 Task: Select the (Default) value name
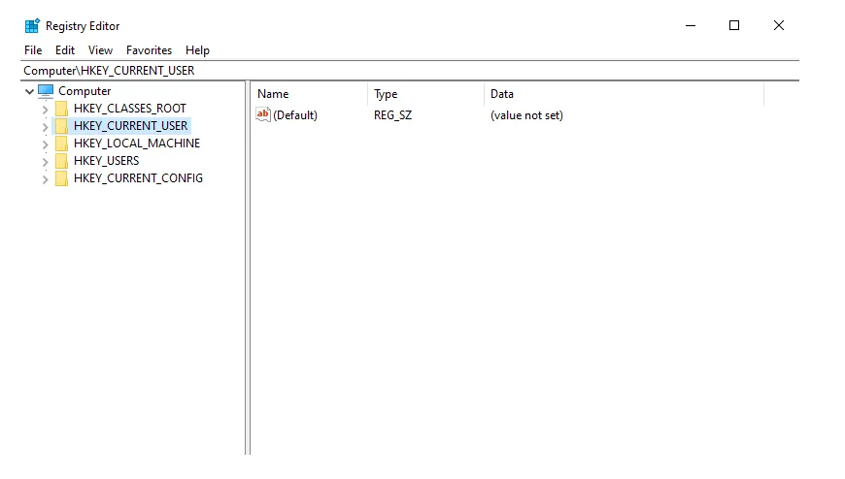point(295,115)
